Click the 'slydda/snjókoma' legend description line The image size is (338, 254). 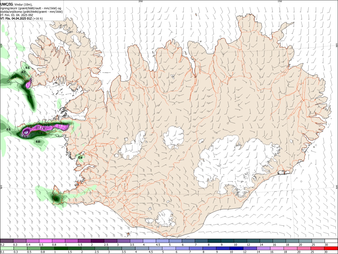click(31, 12)
